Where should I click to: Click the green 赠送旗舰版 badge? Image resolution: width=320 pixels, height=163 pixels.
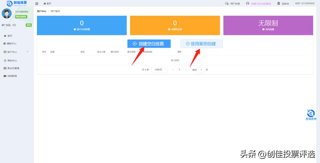[21, 17]
